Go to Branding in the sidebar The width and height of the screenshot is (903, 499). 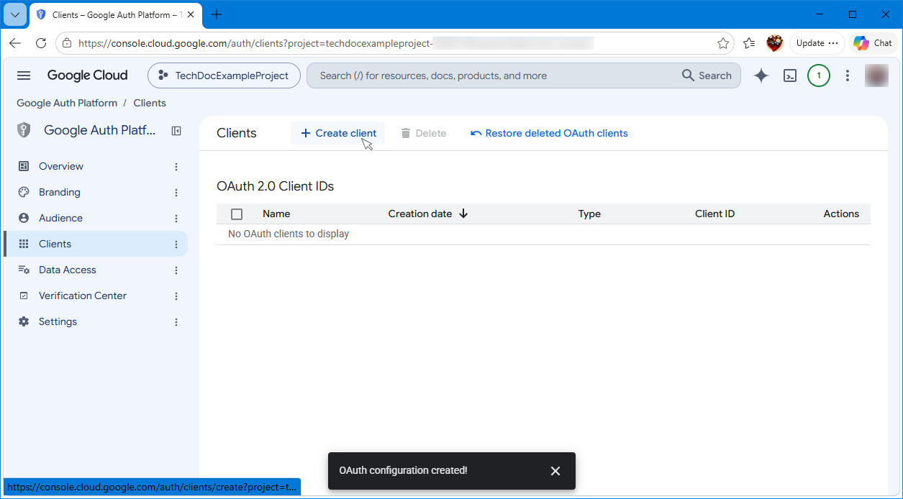tap(60, 192)
